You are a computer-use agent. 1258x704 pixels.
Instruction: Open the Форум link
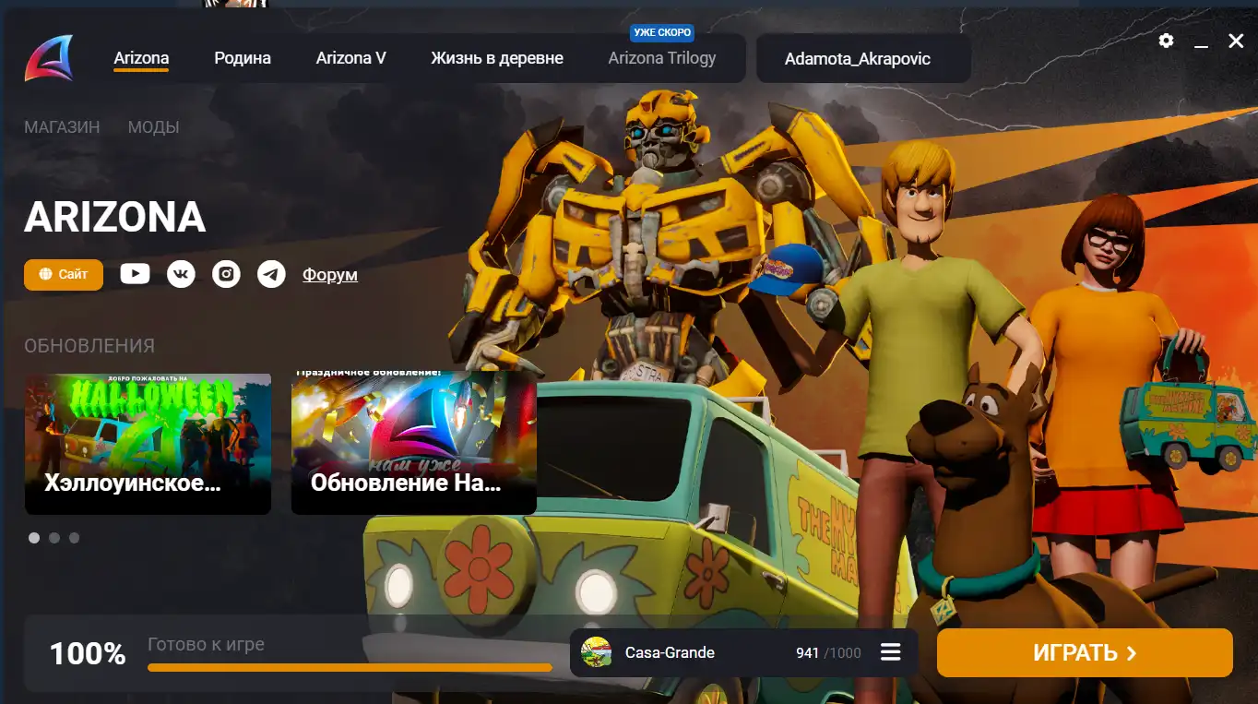pyautogui.click(x=330, y=275)
